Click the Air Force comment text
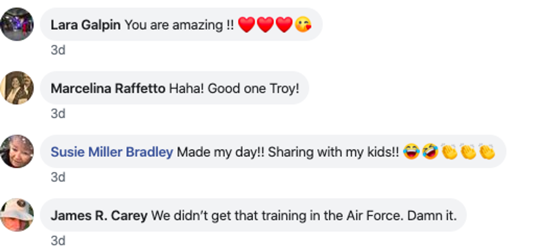This screenshot has width=550, height=246. (x=300, y=215)
